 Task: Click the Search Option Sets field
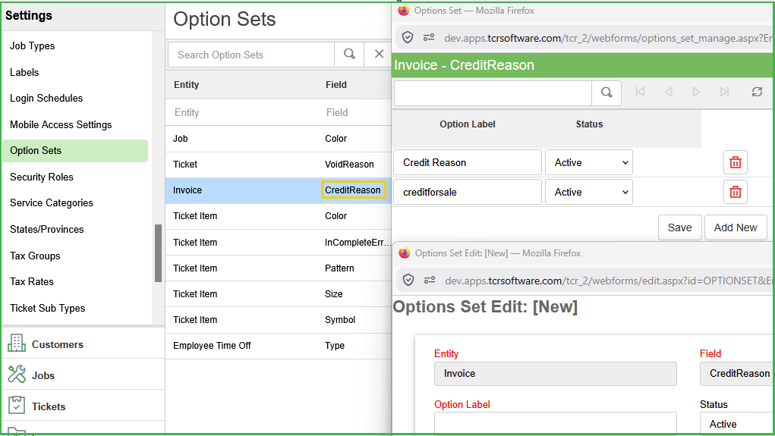pos(251,55)
